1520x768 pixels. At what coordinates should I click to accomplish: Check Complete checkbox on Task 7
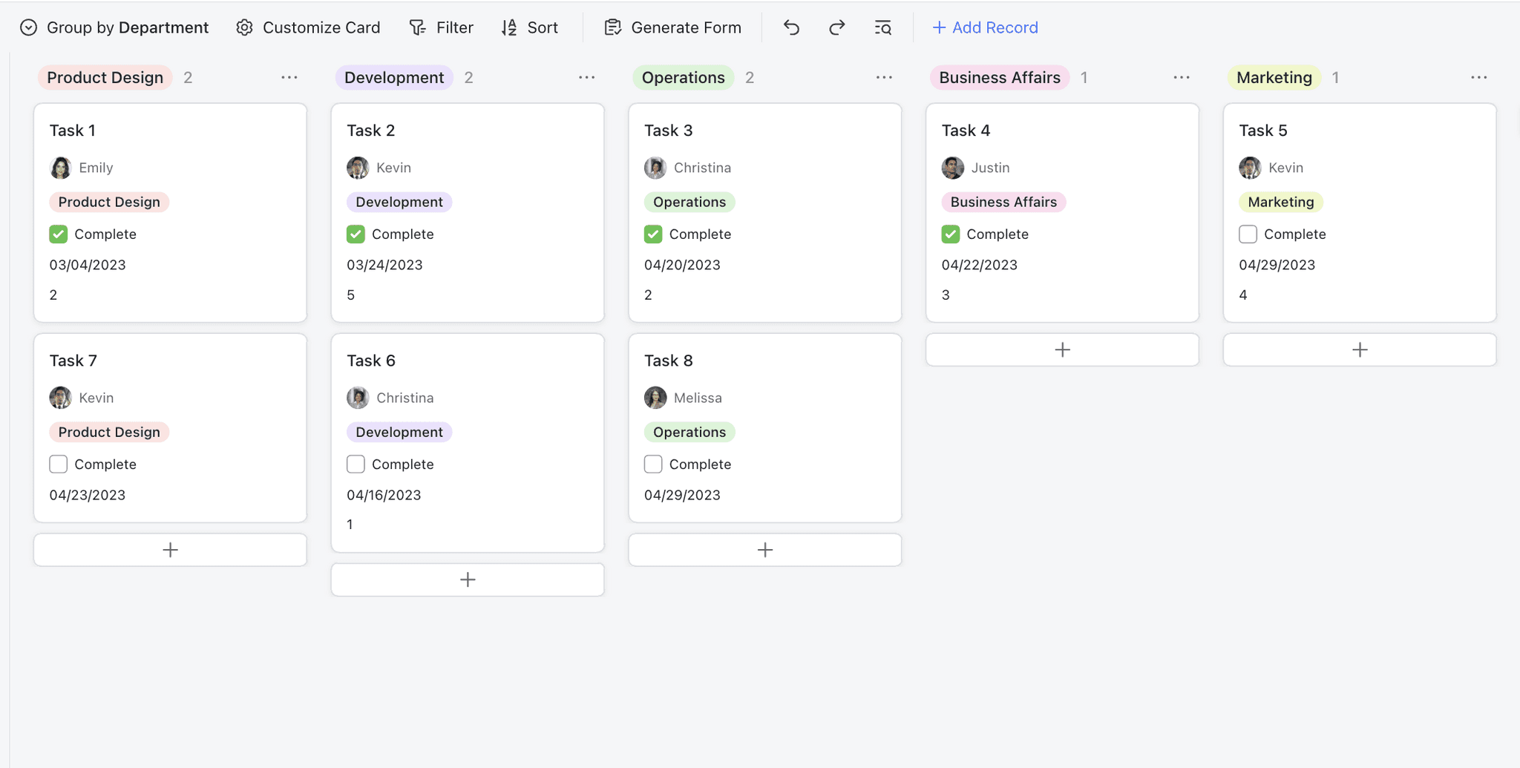(x=59, y=465)
